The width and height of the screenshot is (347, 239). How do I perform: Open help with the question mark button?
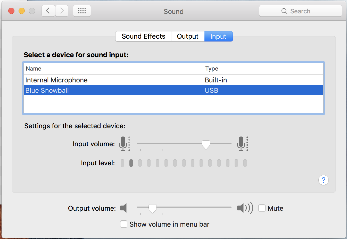coord(324,180)
